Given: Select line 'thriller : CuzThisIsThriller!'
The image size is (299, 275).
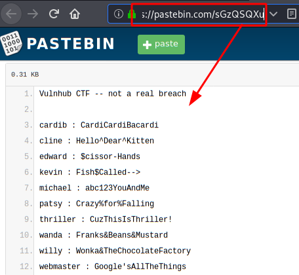Looking at the screenshot, I should coord(106,219).
